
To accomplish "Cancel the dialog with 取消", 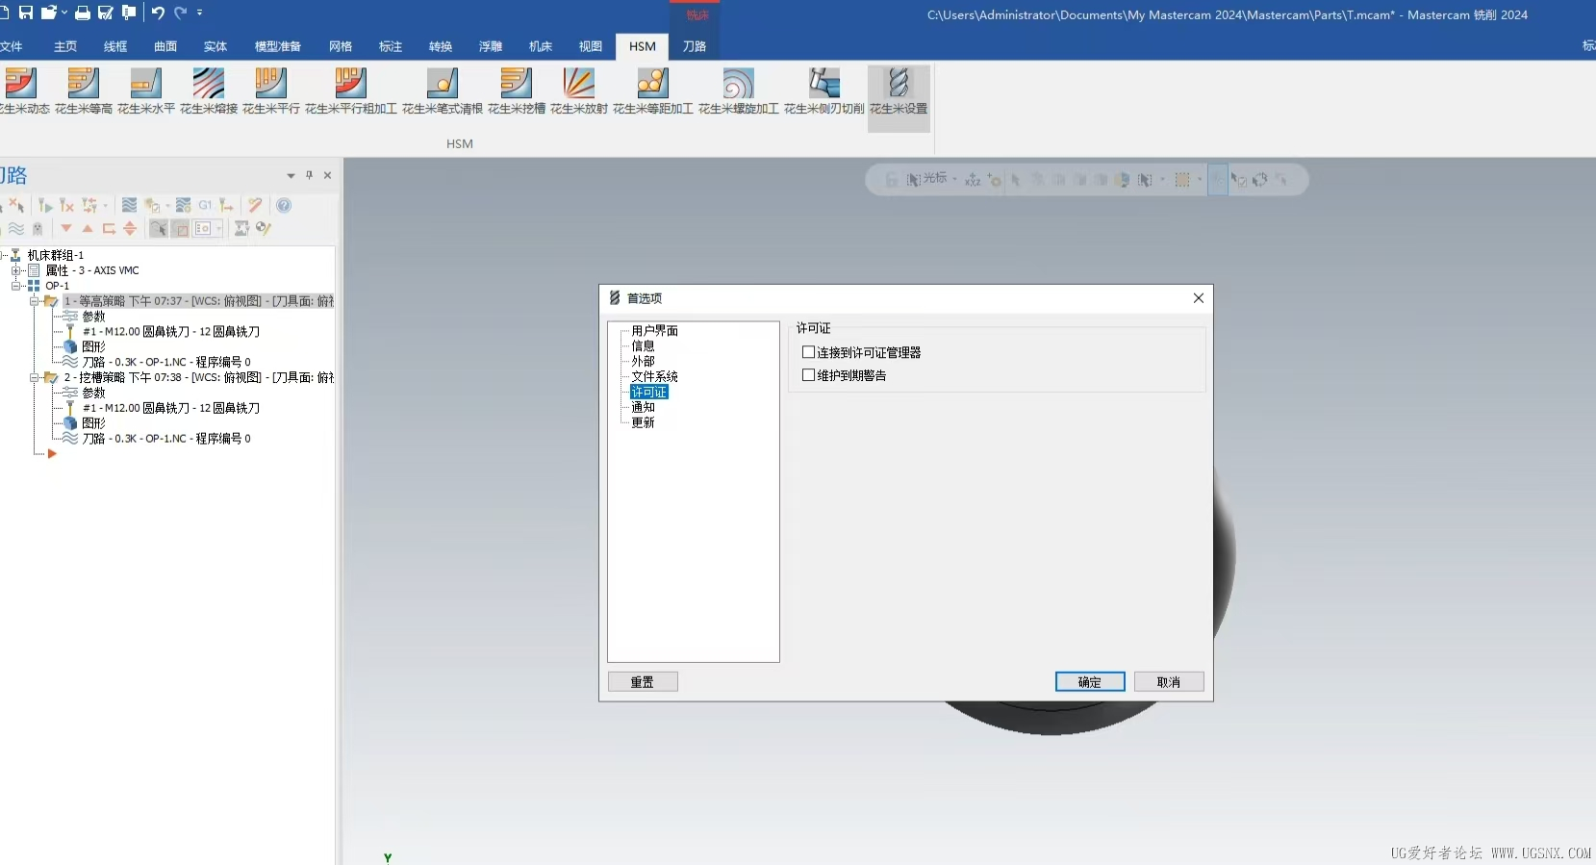I will [x=1169, y=681].
